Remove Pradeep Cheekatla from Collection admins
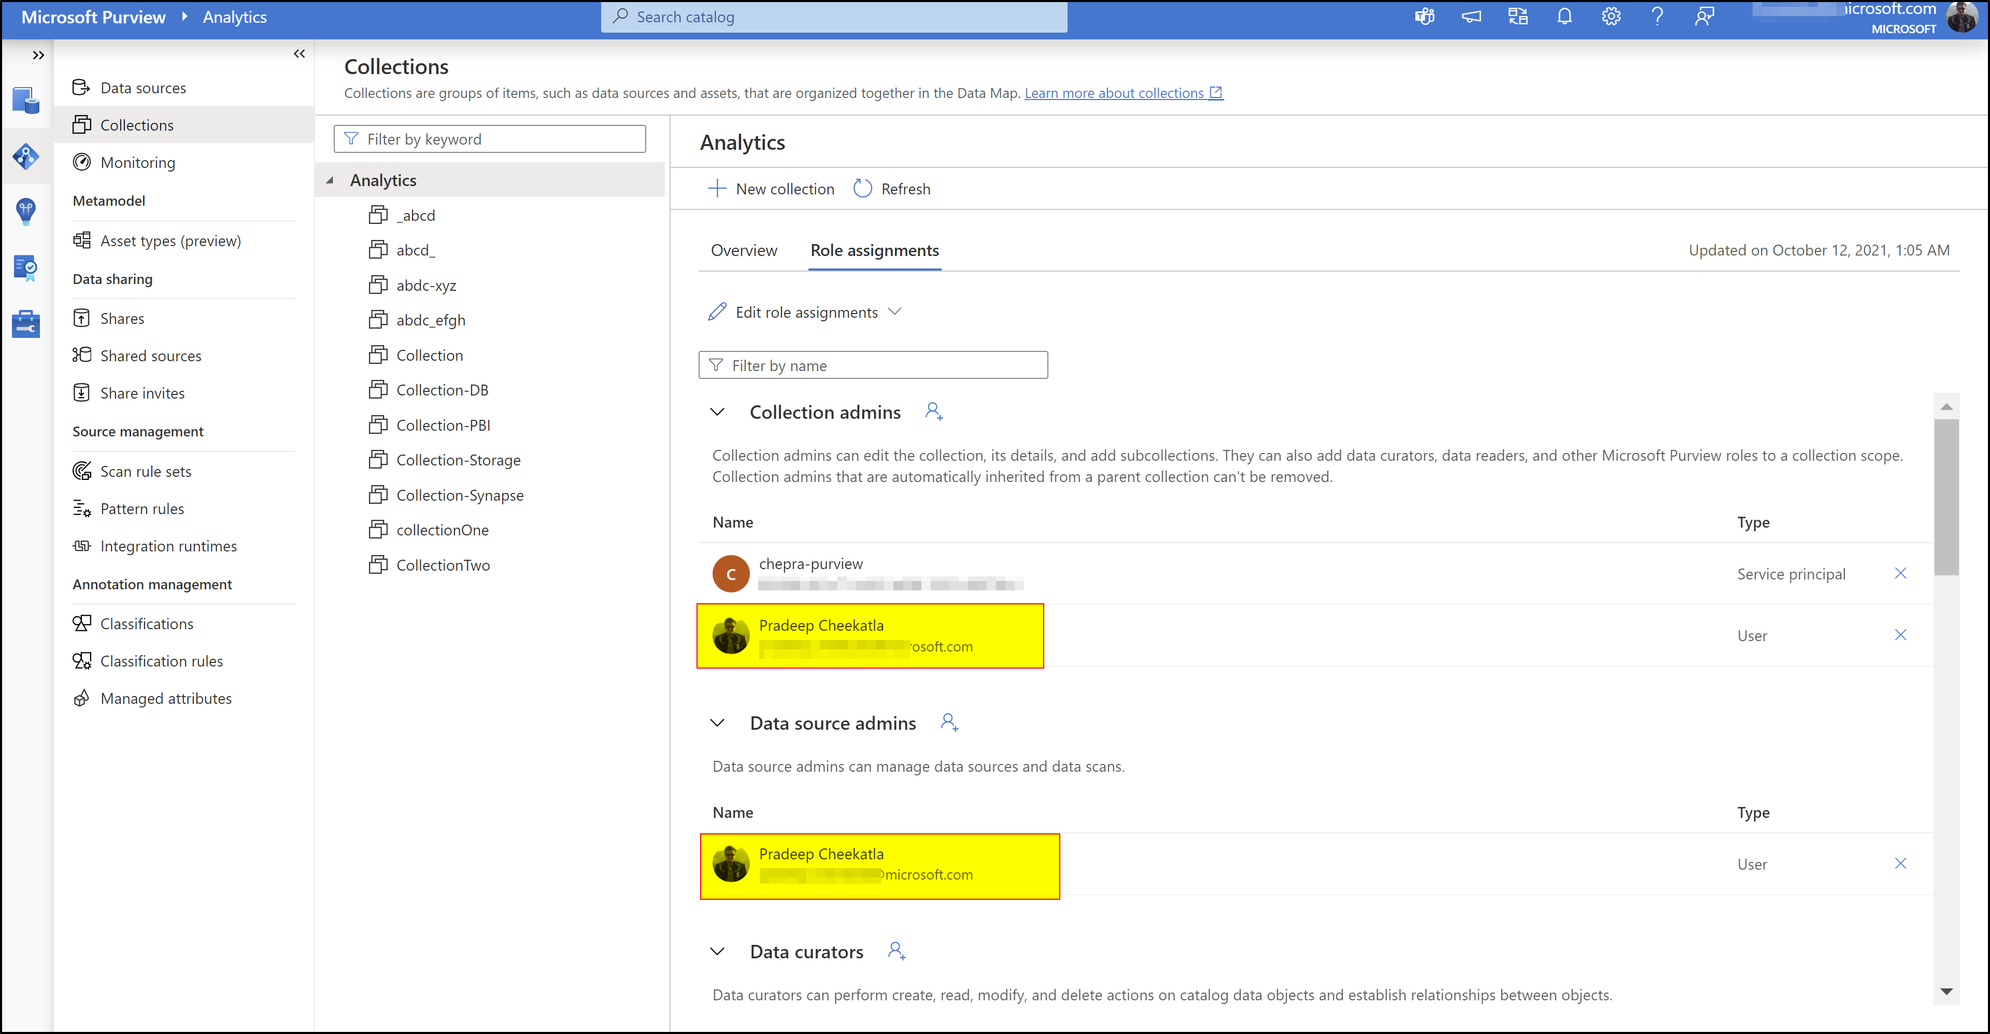The width and height of the screenshot is (1990, 1034). click(1900, 634)
